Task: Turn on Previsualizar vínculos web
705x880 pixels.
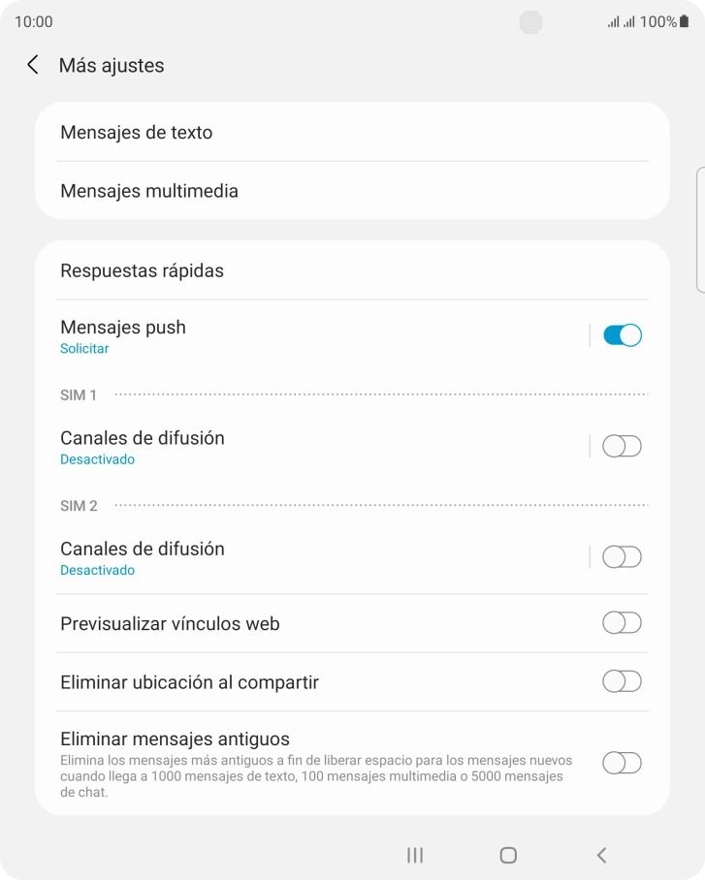Action: pos(622,623)
